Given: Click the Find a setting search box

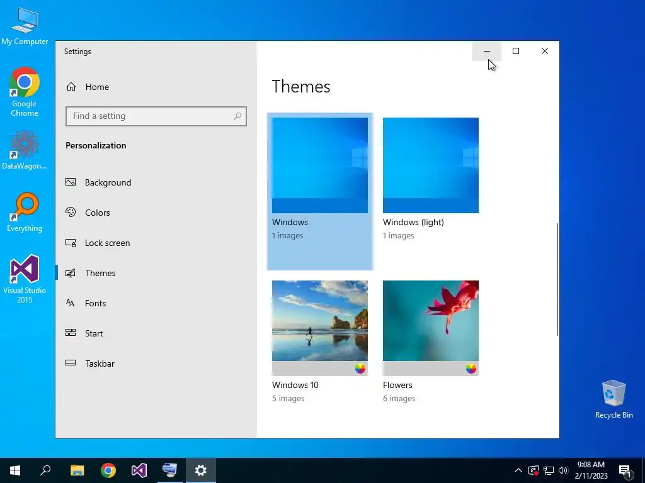Looking at the screenshot, I should point(156,116).
